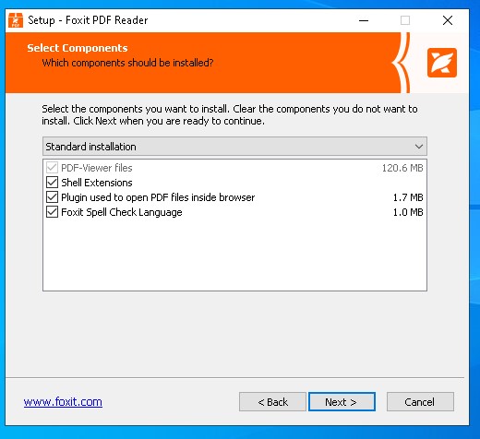The height and width of the screenshot is (439, 480).
Task: Click the Foxit logo in orange header
Action: 442,63
